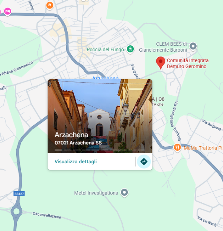Select the Roccia del Fungo text label
The height and width of the screenshot is (231, 223).
pos(105,49)
